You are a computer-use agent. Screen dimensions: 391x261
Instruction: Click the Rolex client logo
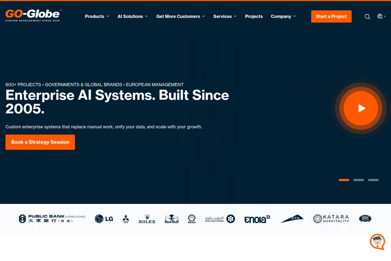(147, 219)
